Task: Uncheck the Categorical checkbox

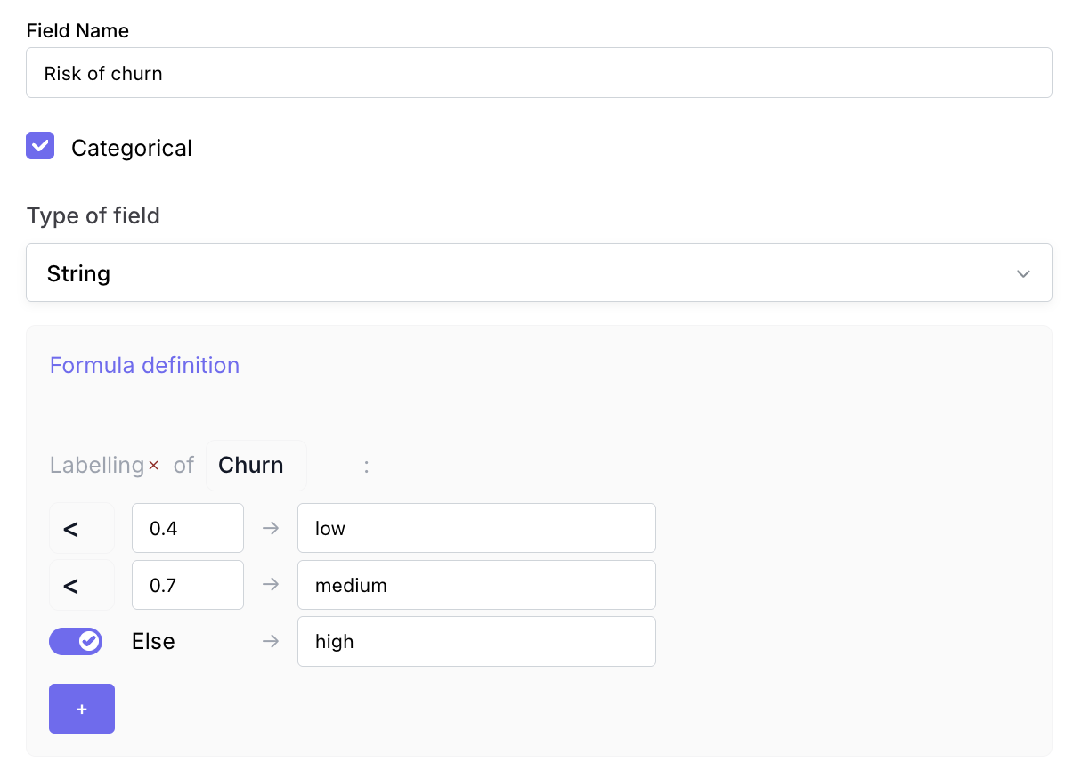Action: (x=40, y=146)
